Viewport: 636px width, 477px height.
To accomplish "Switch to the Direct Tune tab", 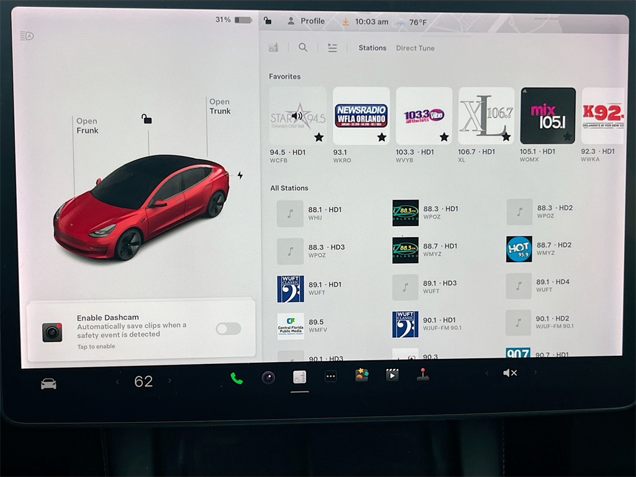I will tap(415, 48).
